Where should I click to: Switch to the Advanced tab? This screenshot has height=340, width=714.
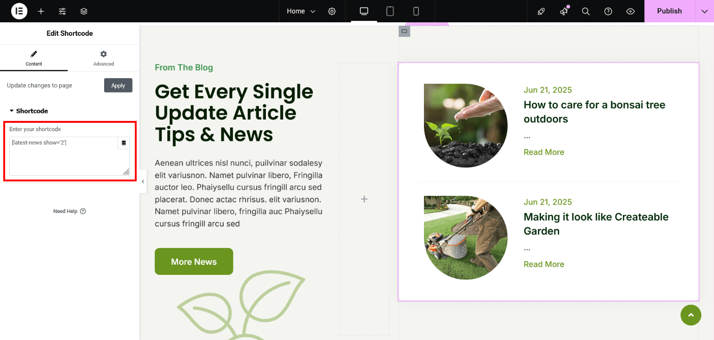coord(103,58)
